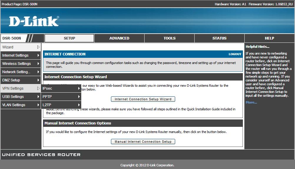
Task: Expand the Wizard menu arrow
Action: pos(38,47)
